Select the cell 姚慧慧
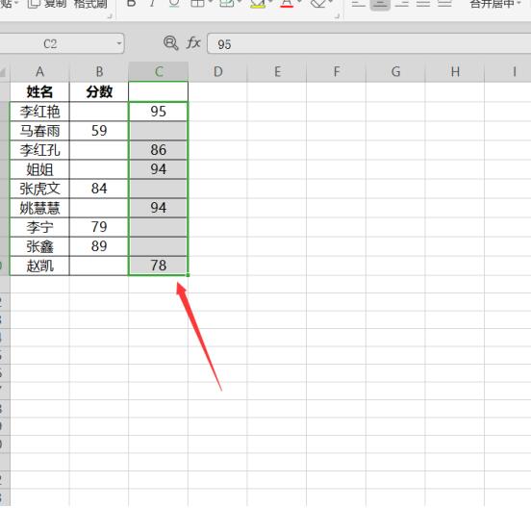Screen dimensions: 531x508 coord(39,208)
